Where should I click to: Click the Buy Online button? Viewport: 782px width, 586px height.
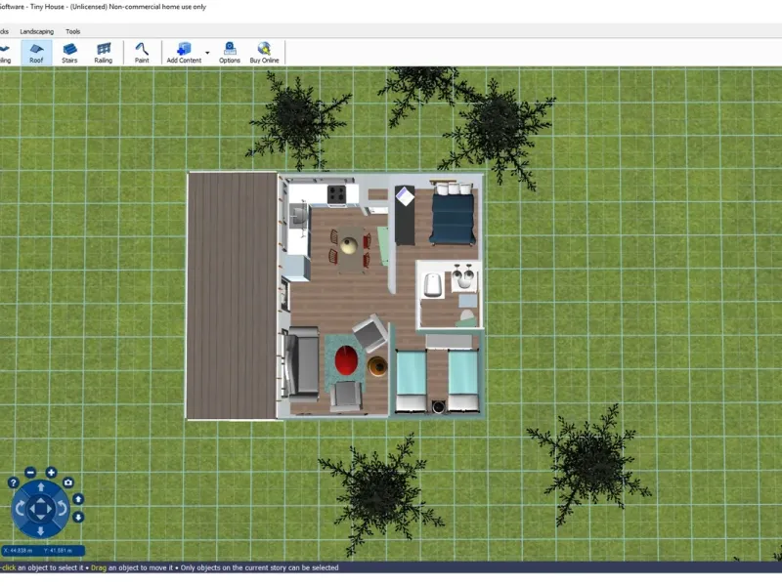(x=264, y=52)
